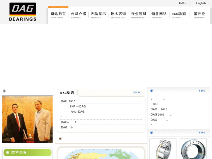This screenshot has width=212, height=159.
Task: Click the brown bullet icon above world map
Action: 60,139
